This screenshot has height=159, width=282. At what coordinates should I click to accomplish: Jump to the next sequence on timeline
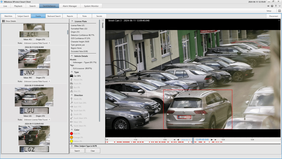pyautogui.click(x=215, y=140)
